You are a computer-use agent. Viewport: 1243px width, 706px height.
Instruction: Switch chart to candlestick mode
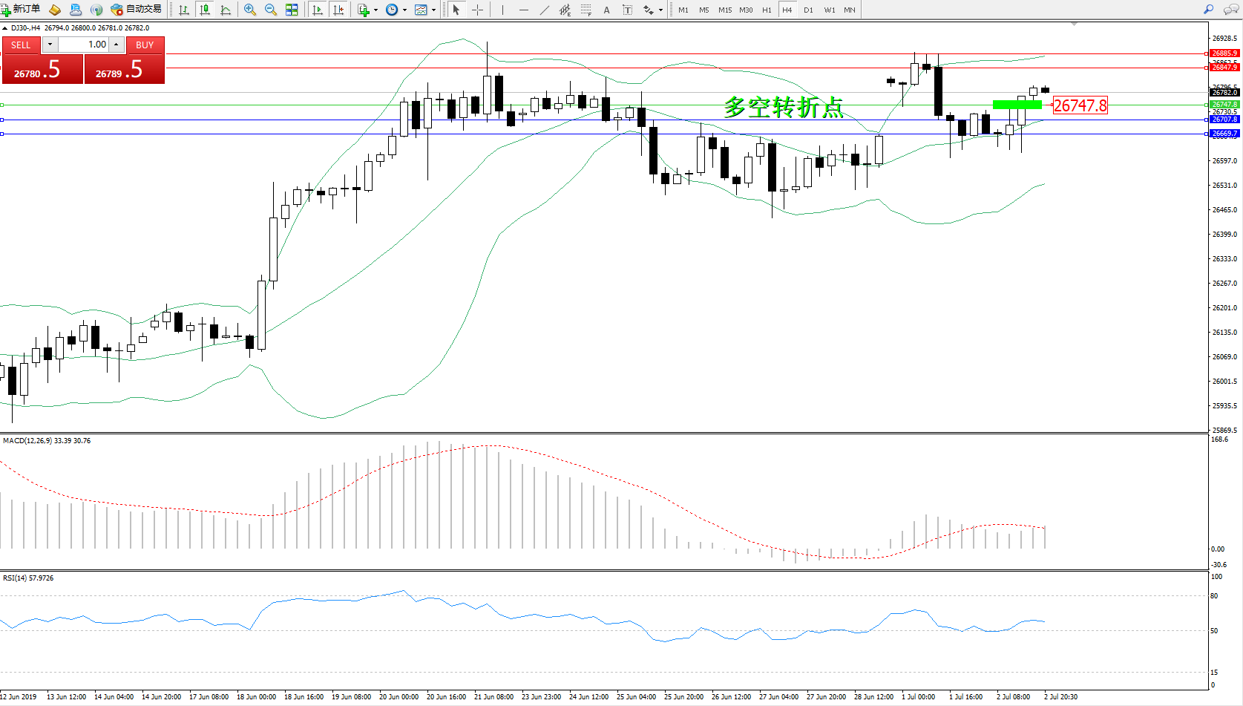[205, 10]
